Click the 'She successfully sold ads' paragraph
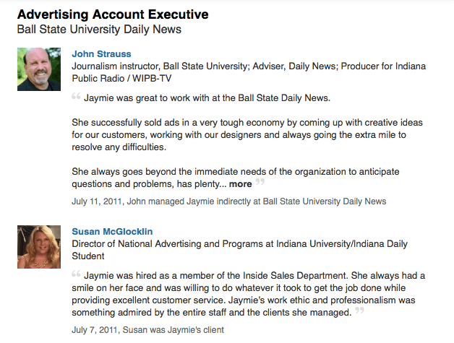 click(247, 134)
